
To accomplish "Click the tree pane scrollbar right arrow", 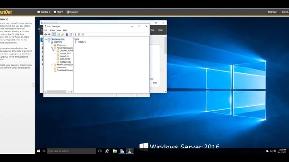I will 72,92.
